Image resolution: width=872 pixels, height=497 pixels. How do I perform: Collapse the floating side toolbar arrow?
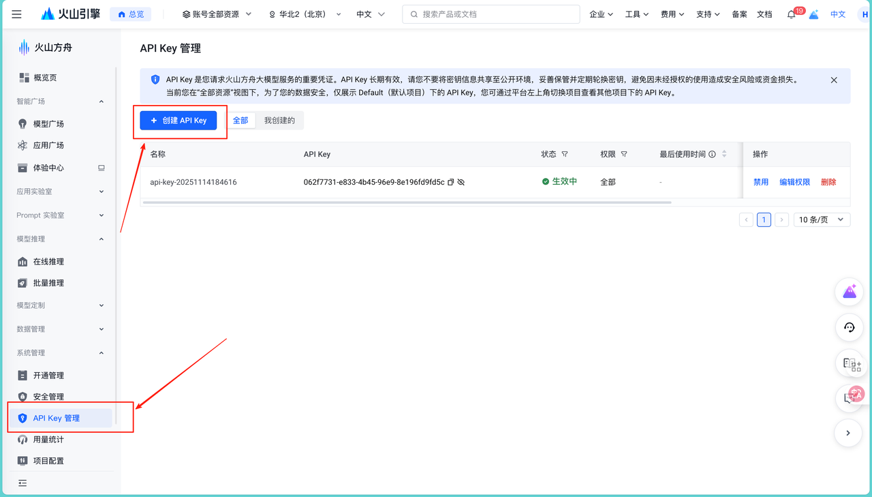pos(848,433)
